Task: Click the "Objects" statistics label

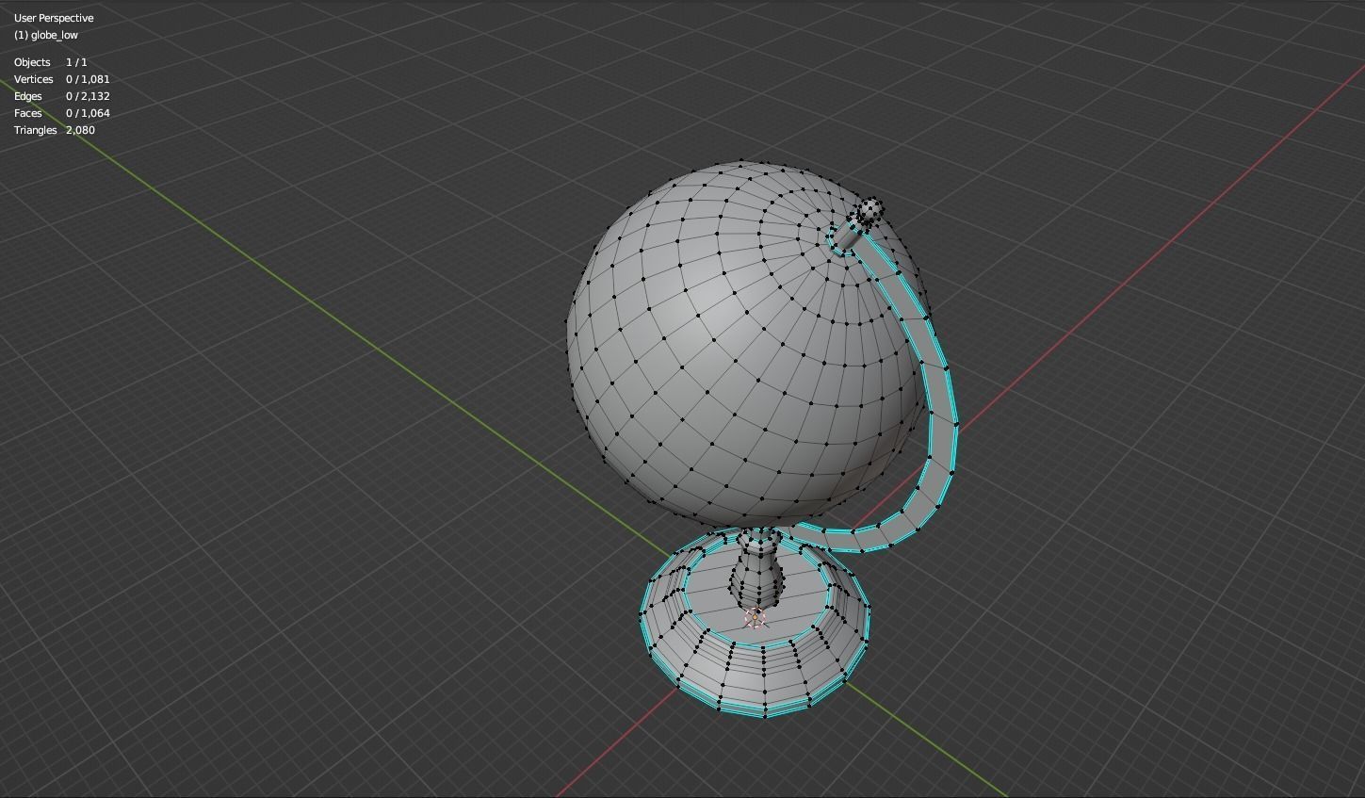Action: point(32,62)
